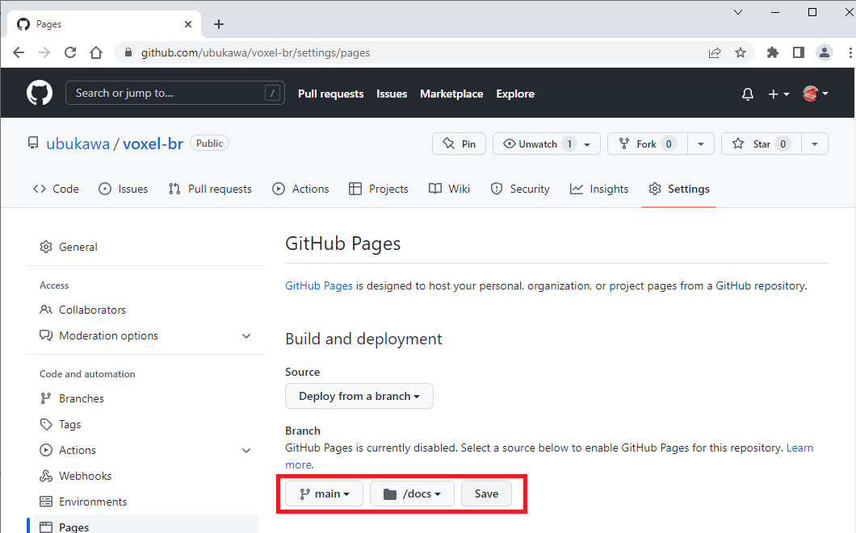Toggle browser side panel icon

[799, 53]
